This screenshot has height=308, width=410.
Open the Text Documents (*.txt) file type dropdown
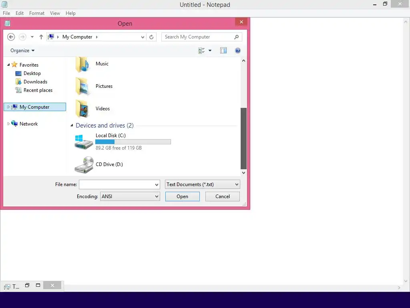point(202,184)
